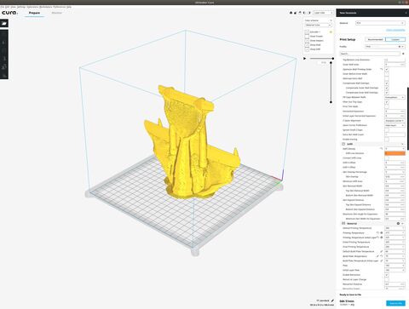Click the Check compatibility link
The image size is (409, 309).
395,30
